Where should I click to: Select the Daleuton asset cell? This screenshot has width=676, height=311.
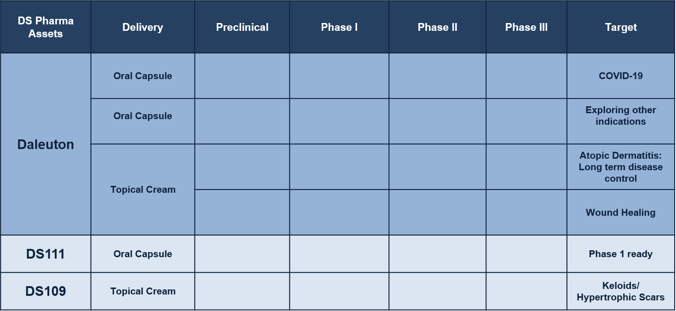point(46,144)
